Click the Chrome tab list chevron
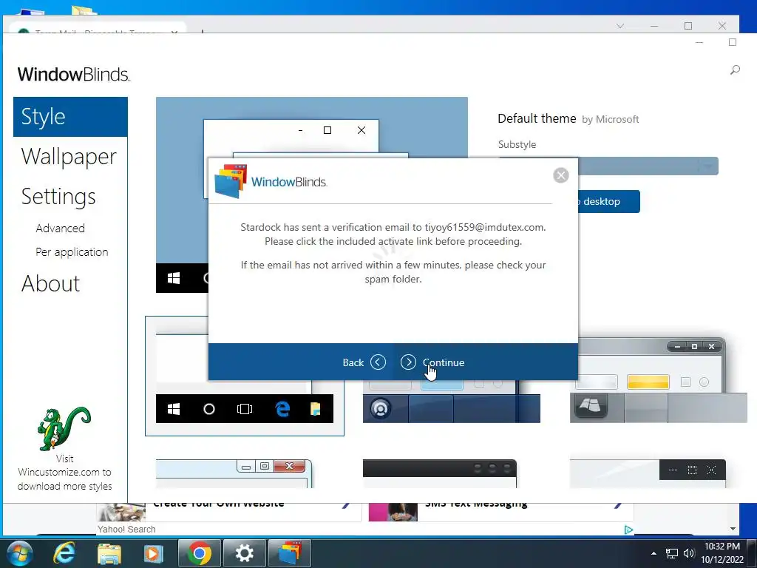Viewport: 757px width, 568px height. pyautogui.click(x=620, y=26)
